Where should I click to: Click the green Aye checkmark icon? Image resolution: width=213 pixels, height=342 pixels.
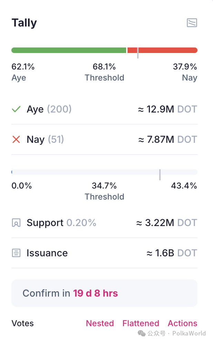click(16, 109)
